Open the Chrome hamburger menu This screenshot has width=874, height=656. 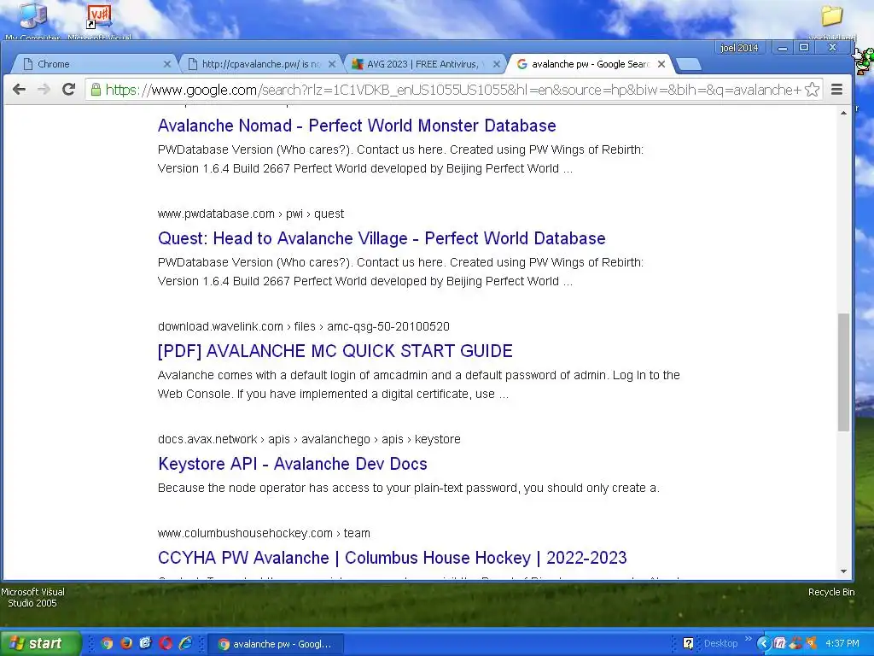(836, 89)
